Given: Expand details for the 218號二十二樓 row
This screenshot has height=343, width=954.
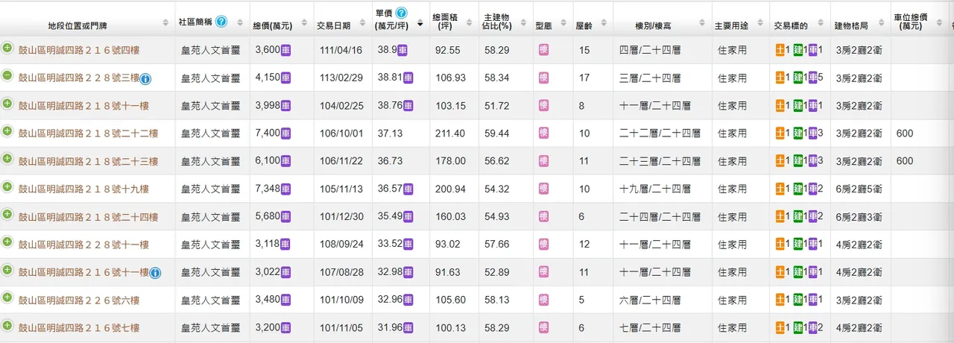Looking at the screenshot, I should [7, 131].
